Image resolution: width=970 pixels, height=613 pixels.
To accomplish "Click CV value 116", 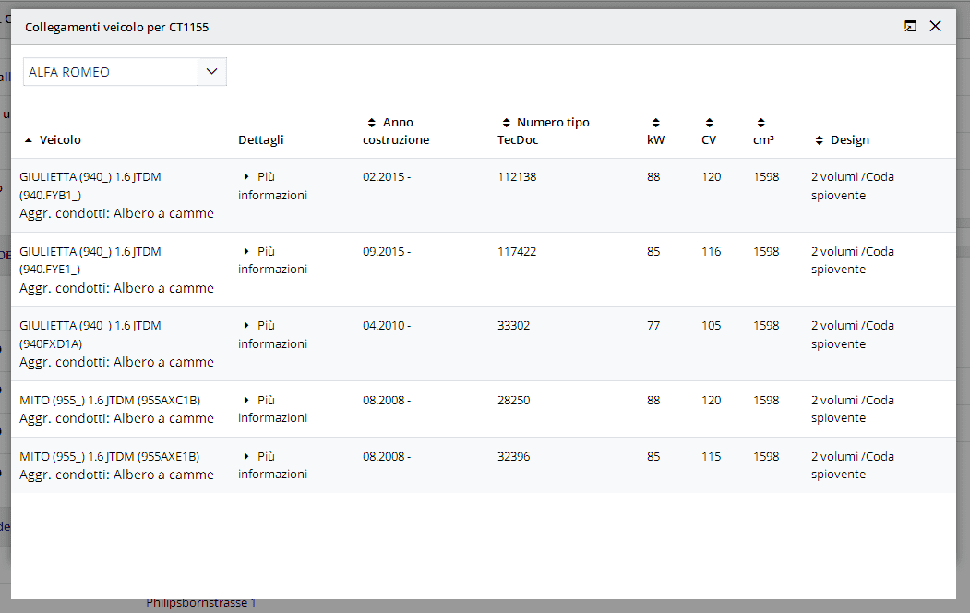I will tap(712, 252).
